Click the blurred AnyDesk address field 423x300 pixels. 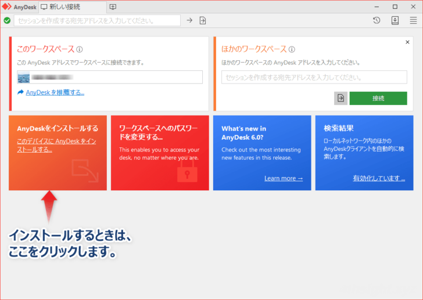[x=110, y=77]
